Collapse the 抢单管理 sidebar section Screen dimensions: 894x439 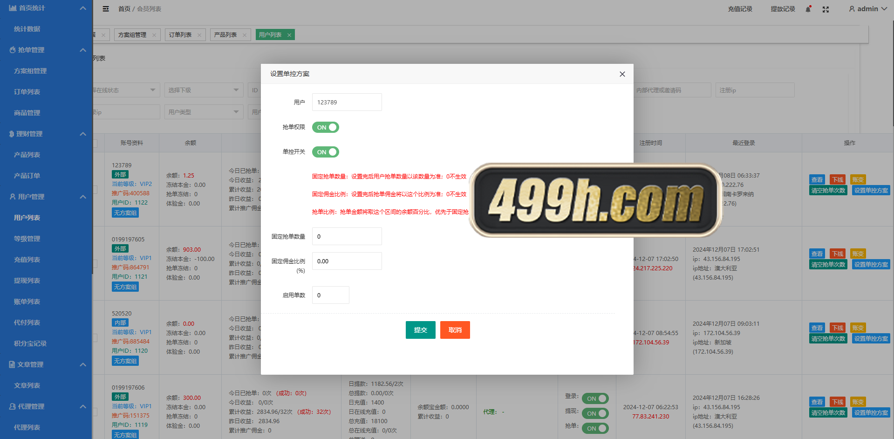point(83,50)
